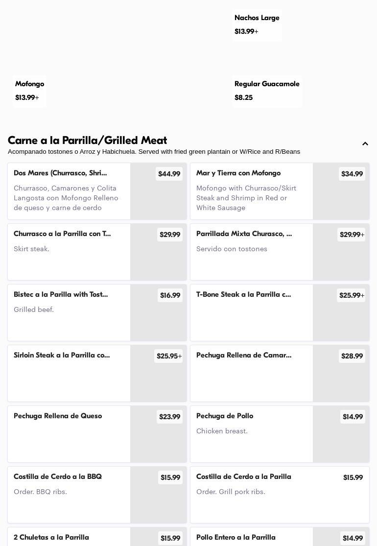This screenshot has width=377, height=546.
Task: Open the Regular Guacamole item
Action: pos(267,91)
